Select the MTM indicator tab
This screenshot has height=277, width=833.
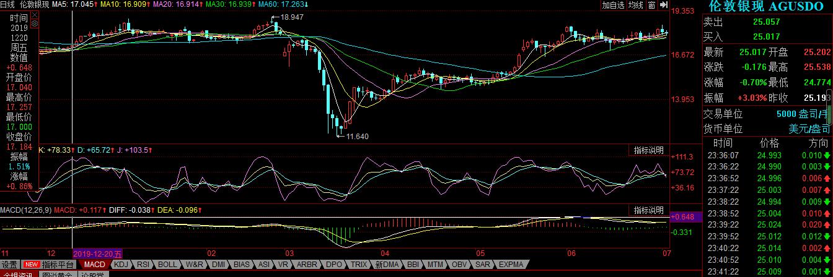click(437, 265)
